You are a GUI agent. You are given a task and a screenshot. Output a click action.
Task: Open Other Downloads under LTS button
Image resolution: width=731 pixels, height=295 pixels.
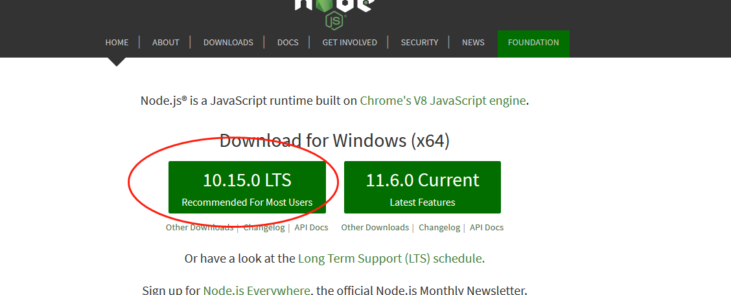pyautogui.click(x=200, y=228)
